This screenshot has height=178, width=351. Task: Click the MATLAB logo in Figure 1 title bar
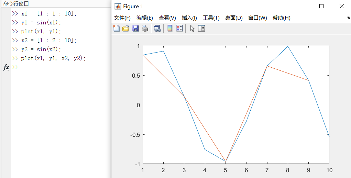click(118, 6)
